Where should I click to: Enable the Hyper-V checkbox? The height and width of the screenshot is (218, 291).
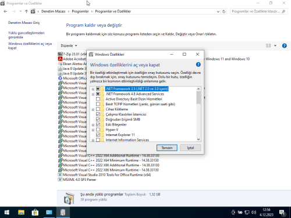(x=98, y=130)
